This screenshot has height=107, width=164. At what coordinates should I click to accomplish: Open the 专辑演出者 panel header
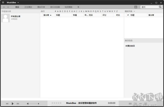6,11
